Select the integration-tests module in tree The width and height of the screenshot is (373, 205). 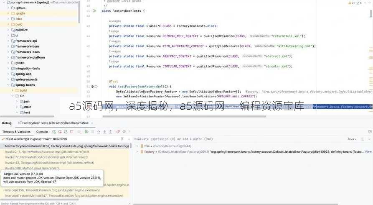point(28,69)
